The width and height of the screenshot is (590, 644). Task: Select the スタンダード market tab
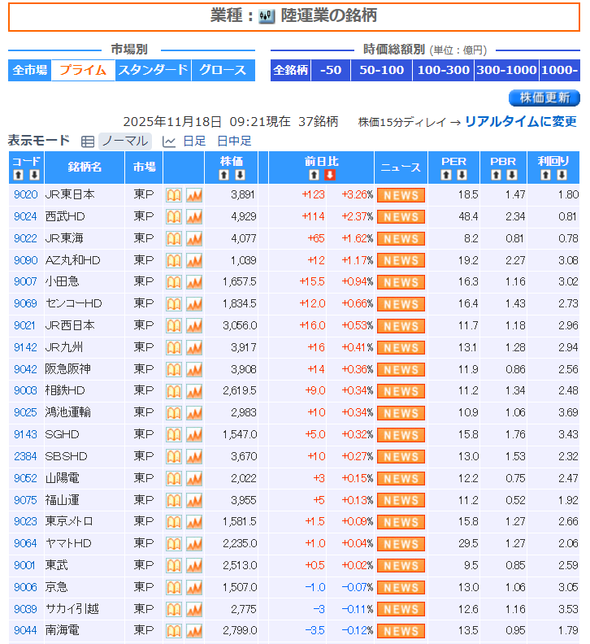pyautogui.click(x=153, y=71)
